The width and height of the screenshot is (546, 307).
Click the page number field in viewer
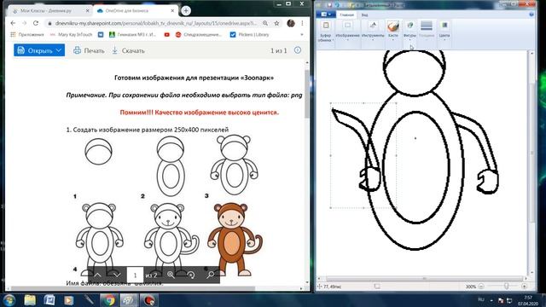point(135,275)
